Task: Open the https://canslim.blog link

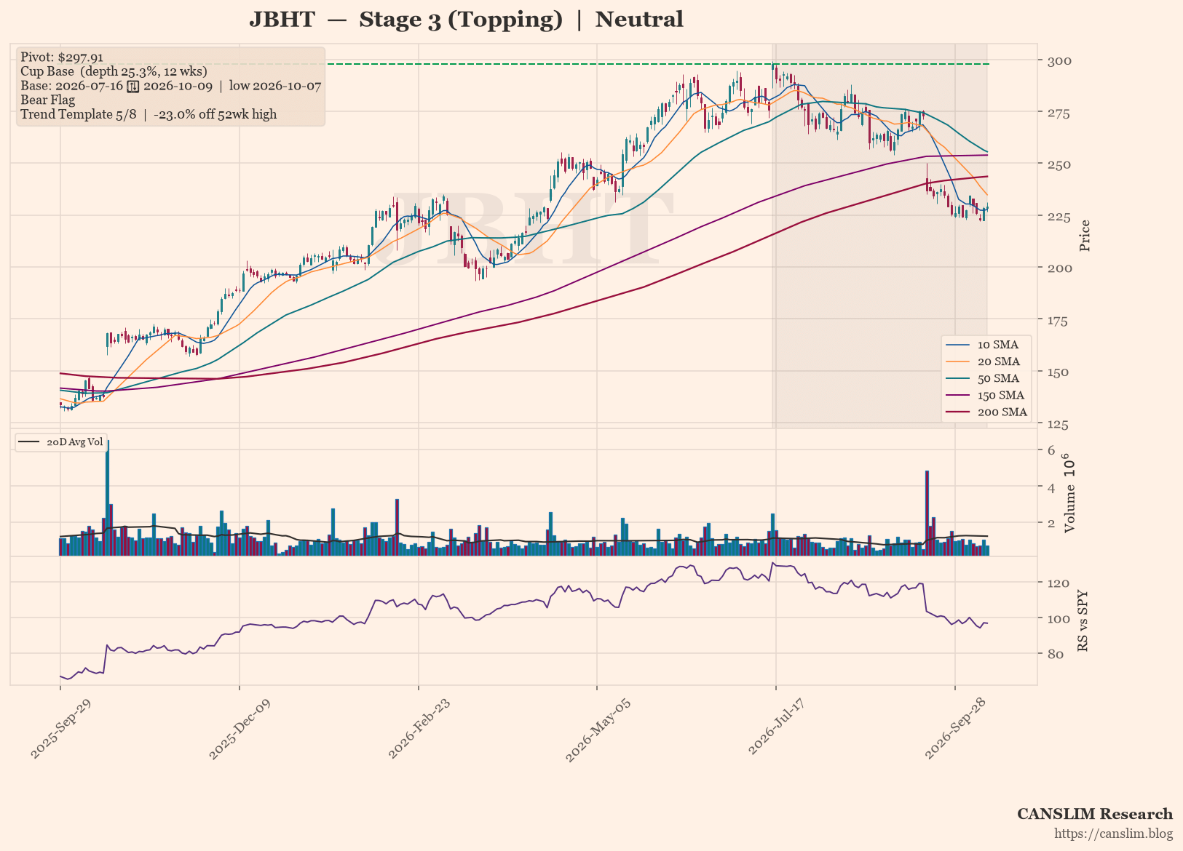Action: (x=1114, y=834)
